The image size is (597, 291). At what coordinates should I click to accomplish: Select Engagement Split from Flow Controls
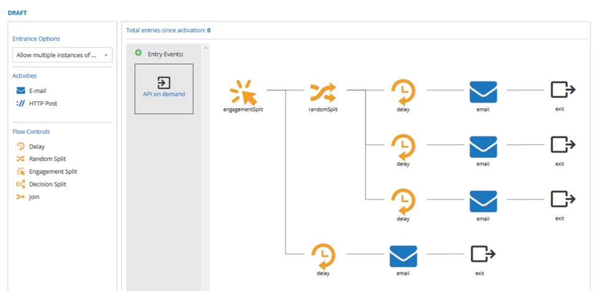(x=47, y=172)
